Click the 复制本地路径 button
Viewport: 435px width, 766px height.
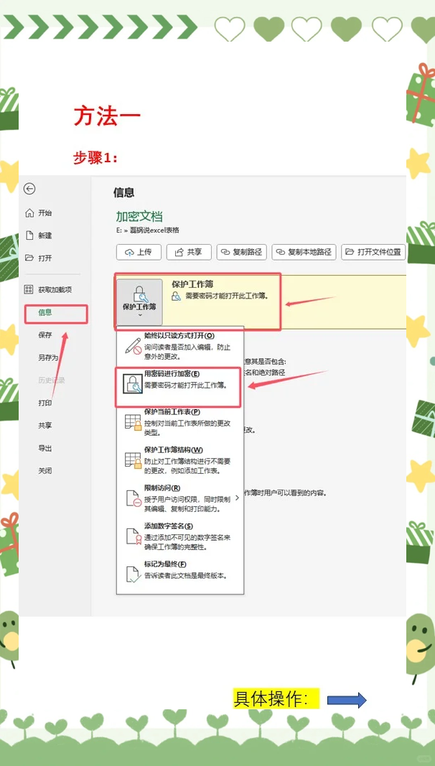click(x=304, y=252)
